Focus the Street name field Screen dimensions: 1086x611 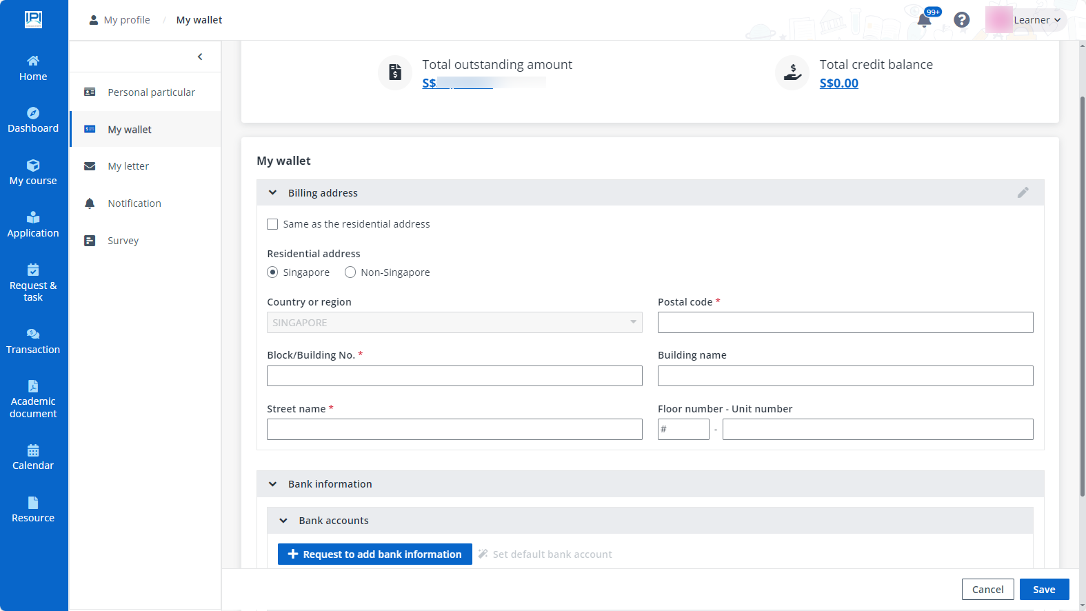click(x=454, y=429)
